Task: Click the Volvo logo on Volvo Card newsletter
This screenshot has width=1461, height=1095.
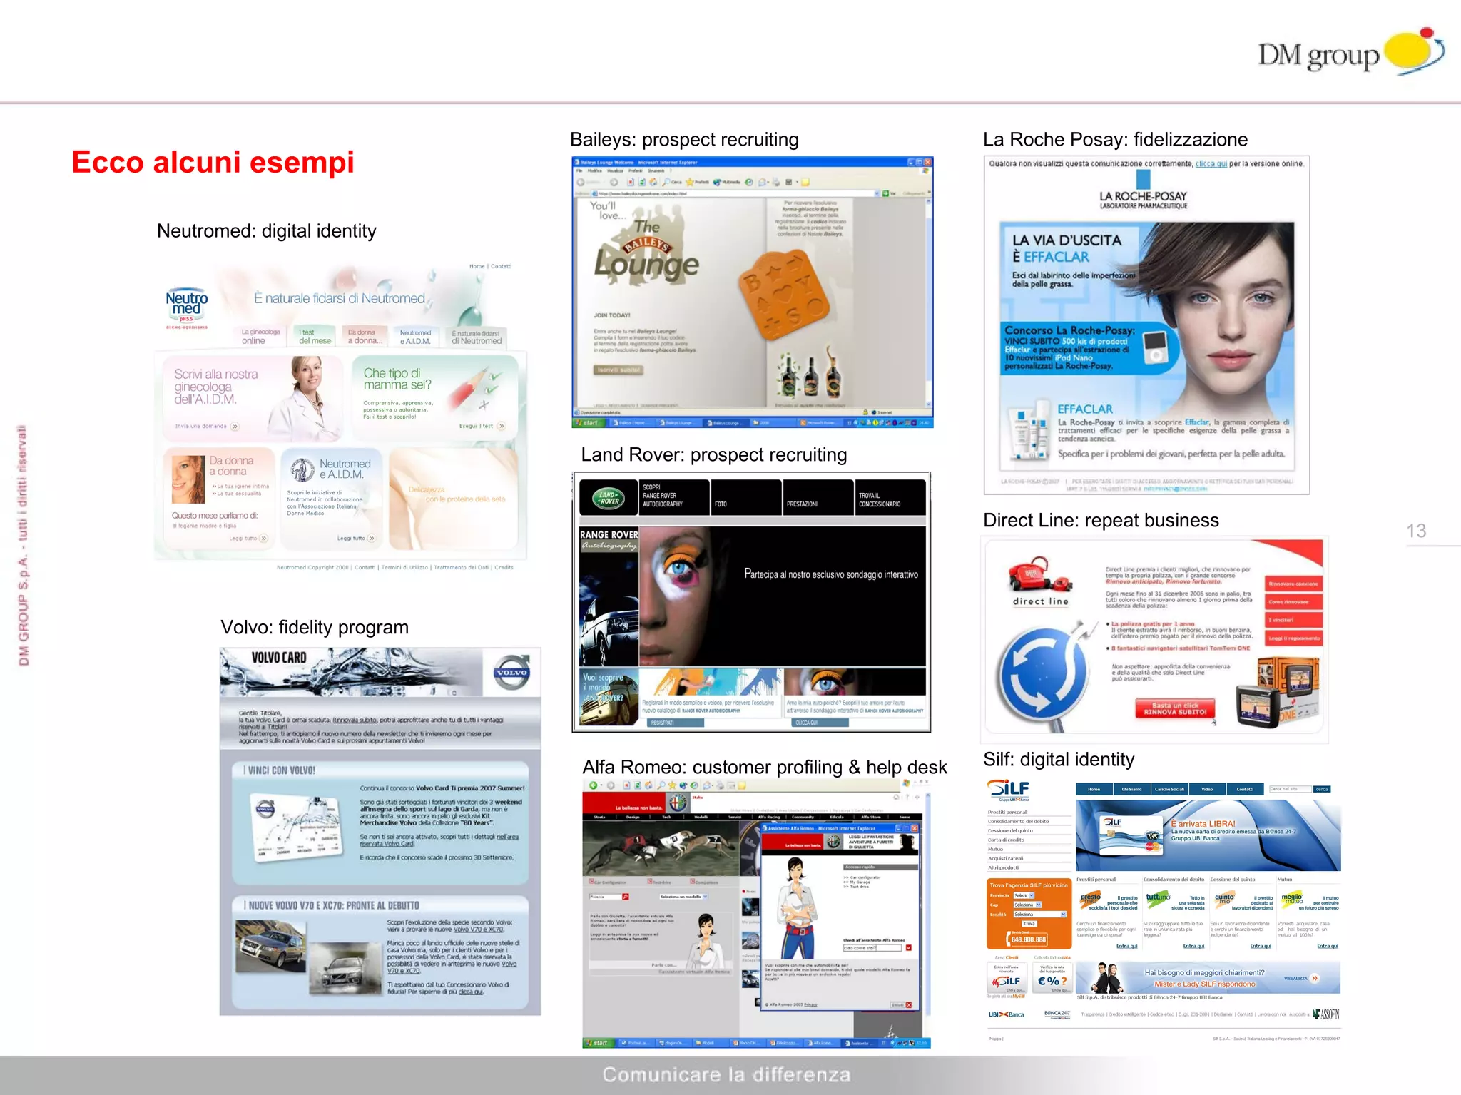Action: coord(512,672)
